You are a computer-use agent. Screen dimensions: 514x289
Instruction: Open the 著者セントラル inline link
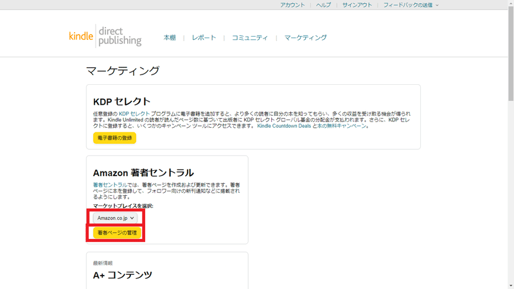tap(110, 185)
